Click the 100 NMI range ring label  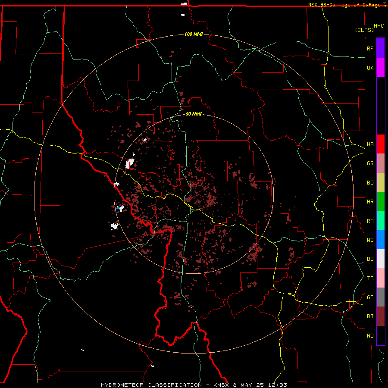(x=194, y=34)
